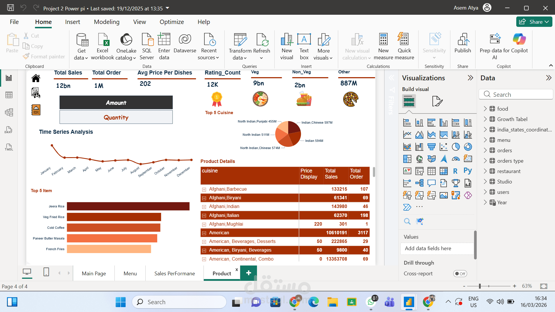
Task: Open the Modeling ribbon tab
Action: (x=106, y=22)
